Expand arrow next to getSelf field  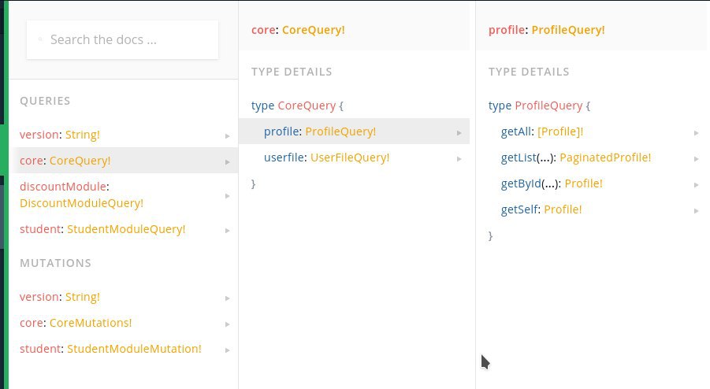[696, 211]
